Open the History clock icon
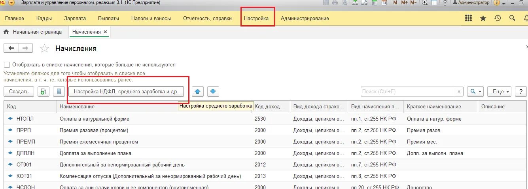The height and width of the screenshot is (189, 528). point(498,18)
